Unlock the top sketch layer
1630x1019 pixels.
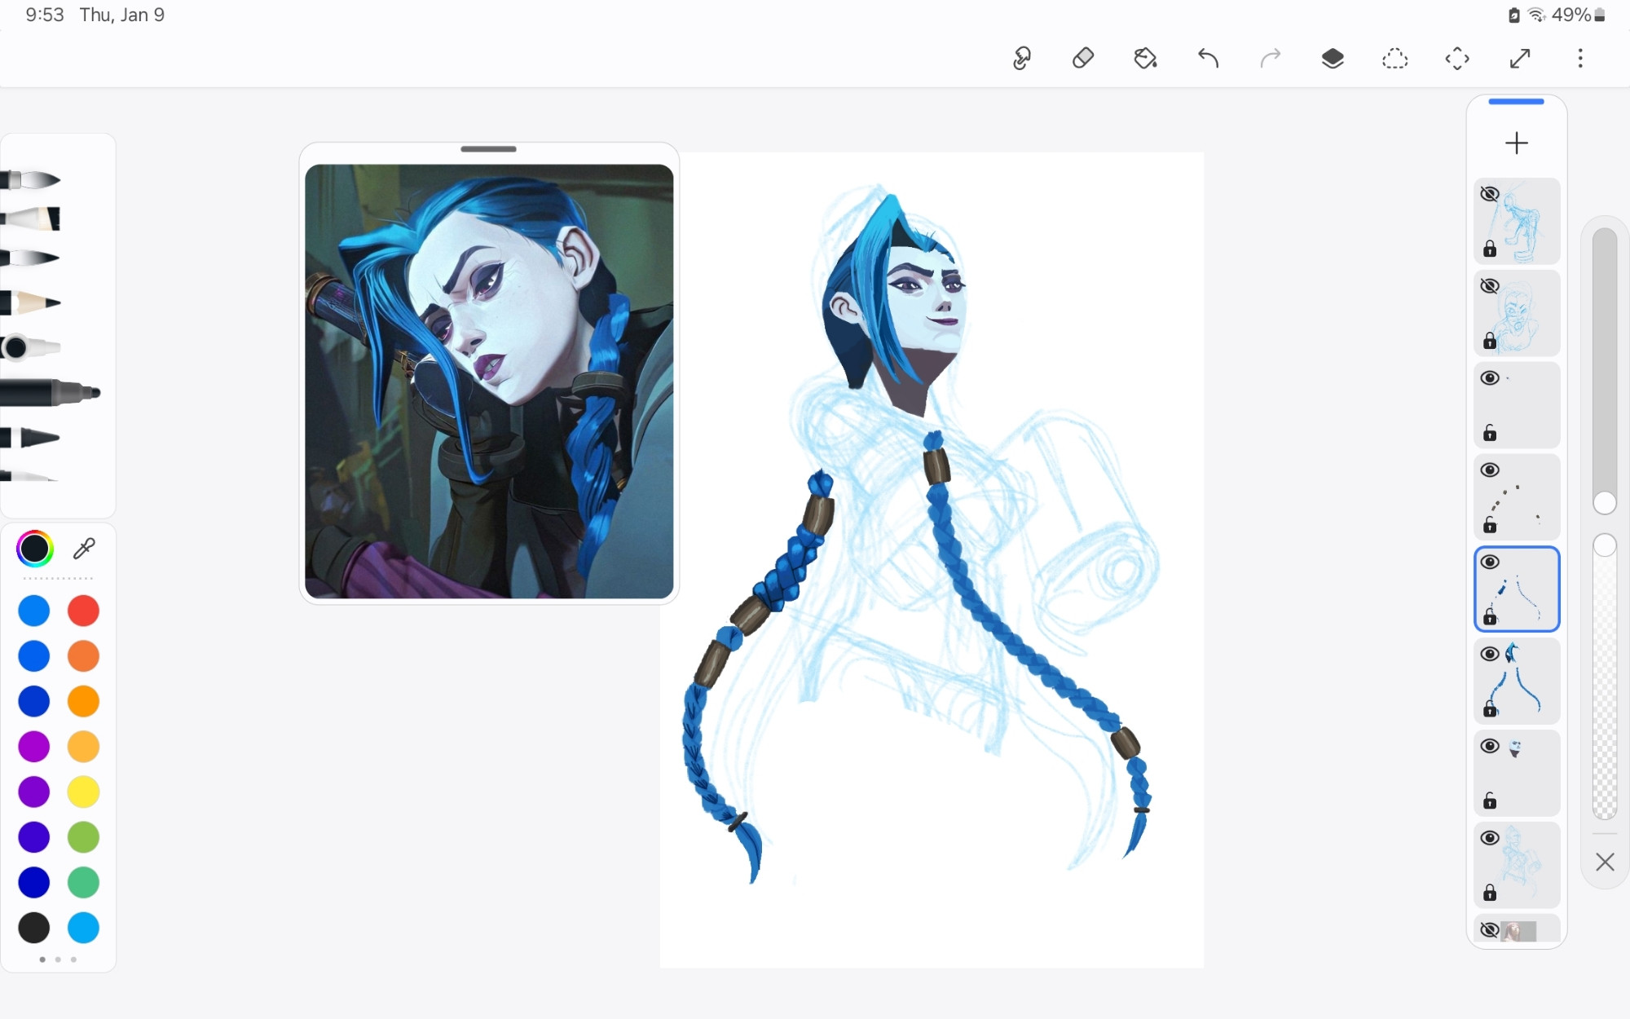[1490, 249]
